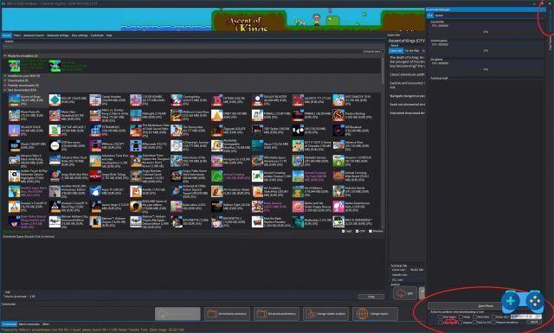Select the FIFTEEN game icon

pyautogui.click(x=217, y=100)
